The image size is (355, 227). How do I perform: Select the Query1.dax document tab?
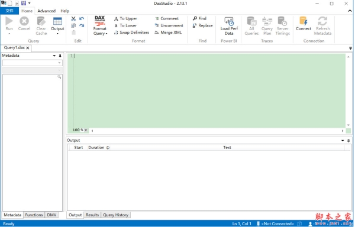14,48
